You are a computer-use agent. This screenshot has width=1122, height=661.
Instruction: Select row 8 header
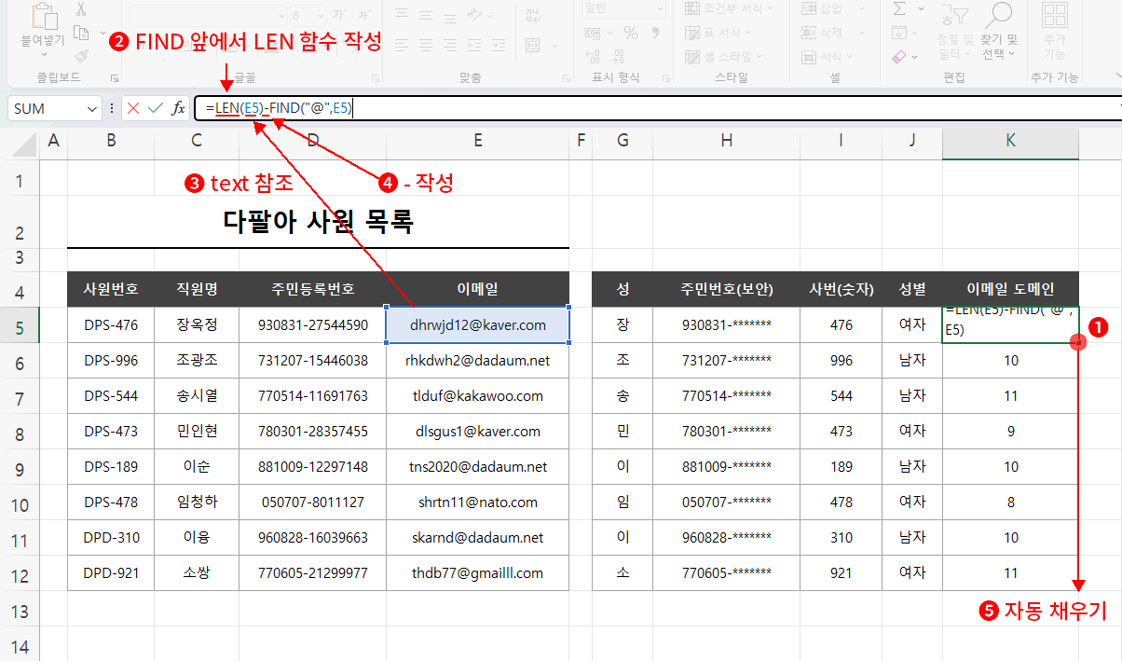pos(20,432)
